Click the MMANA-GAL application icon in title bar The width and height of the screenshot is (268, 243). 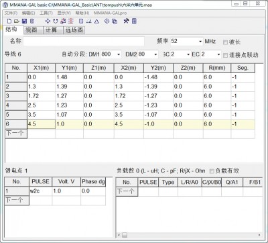pyautogui.click(x=6, y=5)
